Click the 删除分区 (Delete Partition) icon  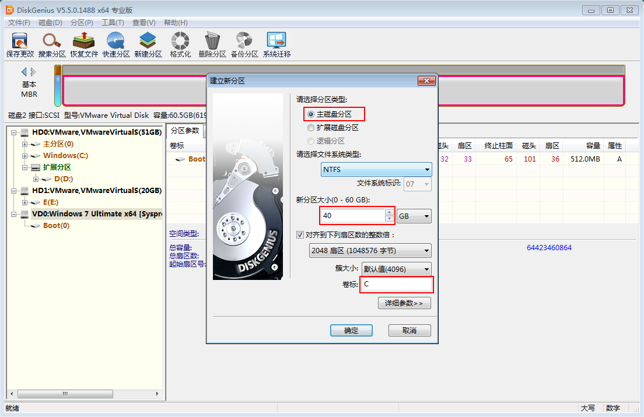[212, 44]
